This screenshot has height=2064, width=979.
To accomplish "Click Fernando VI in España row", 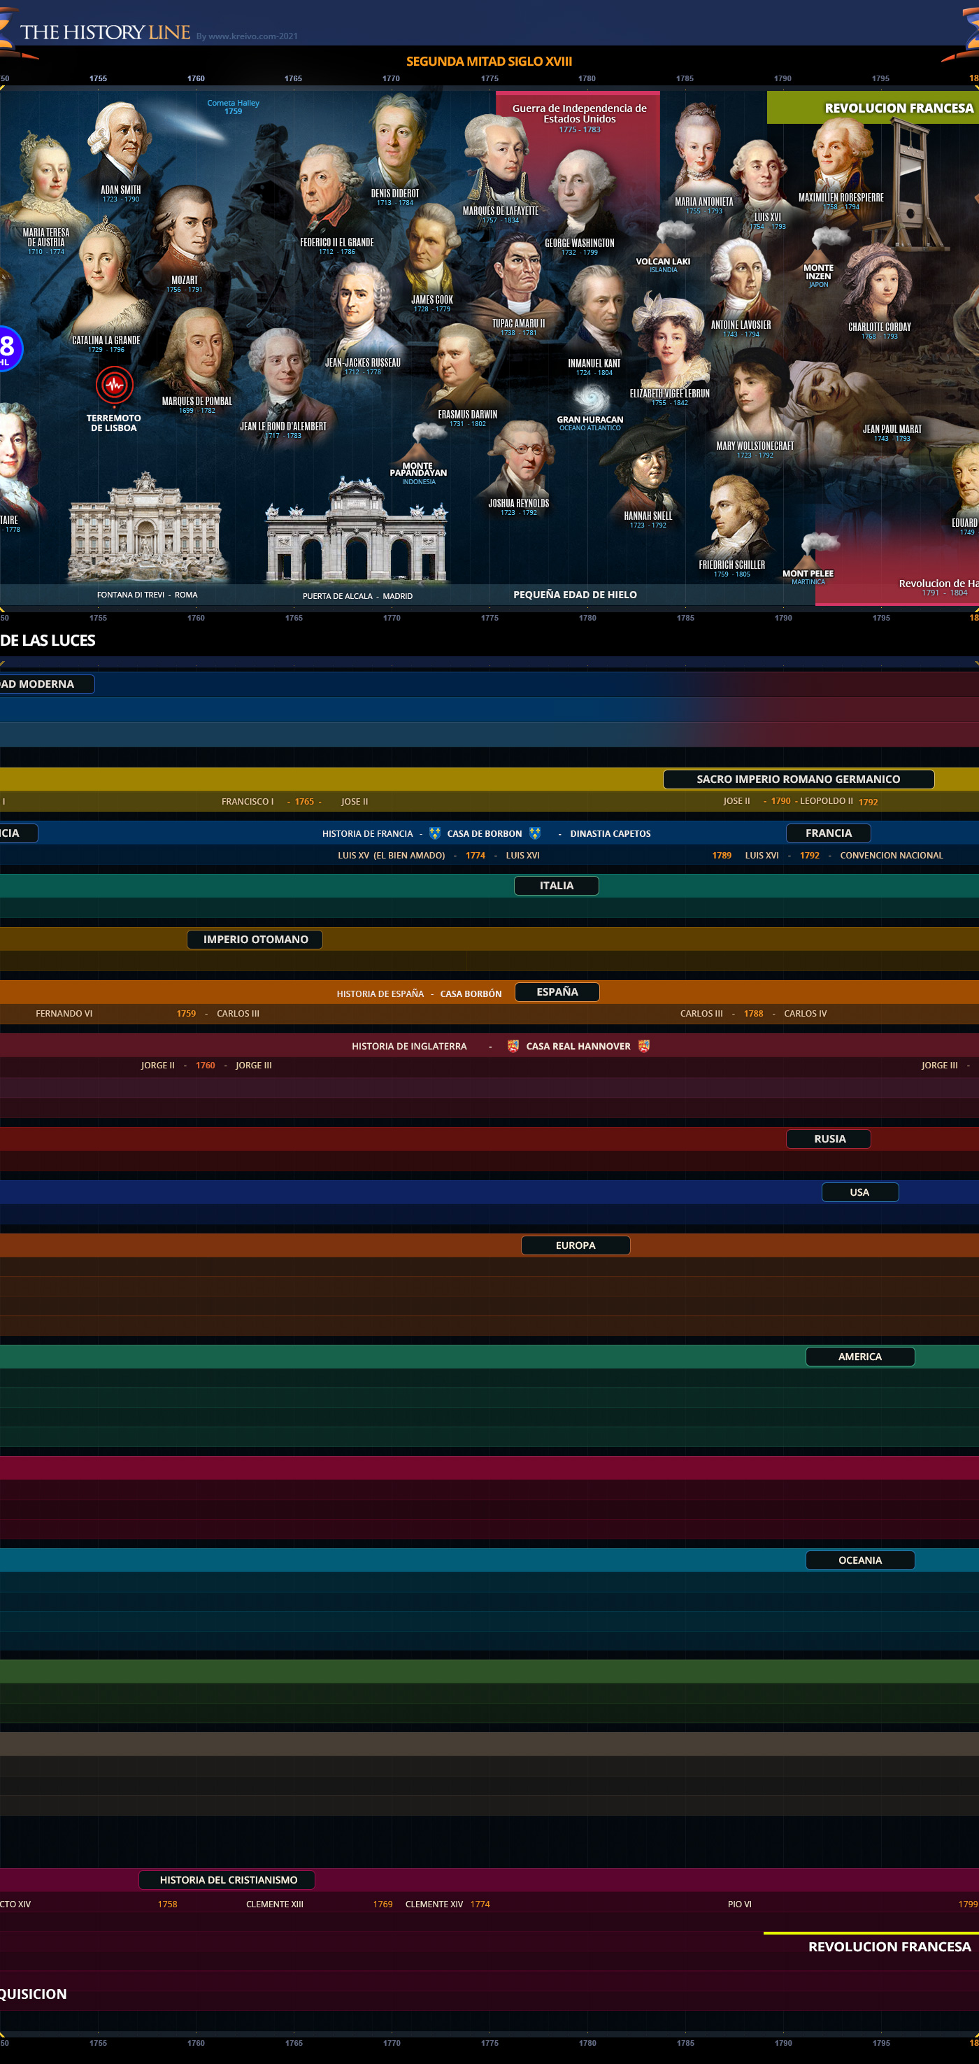I will click(64, 1014).
